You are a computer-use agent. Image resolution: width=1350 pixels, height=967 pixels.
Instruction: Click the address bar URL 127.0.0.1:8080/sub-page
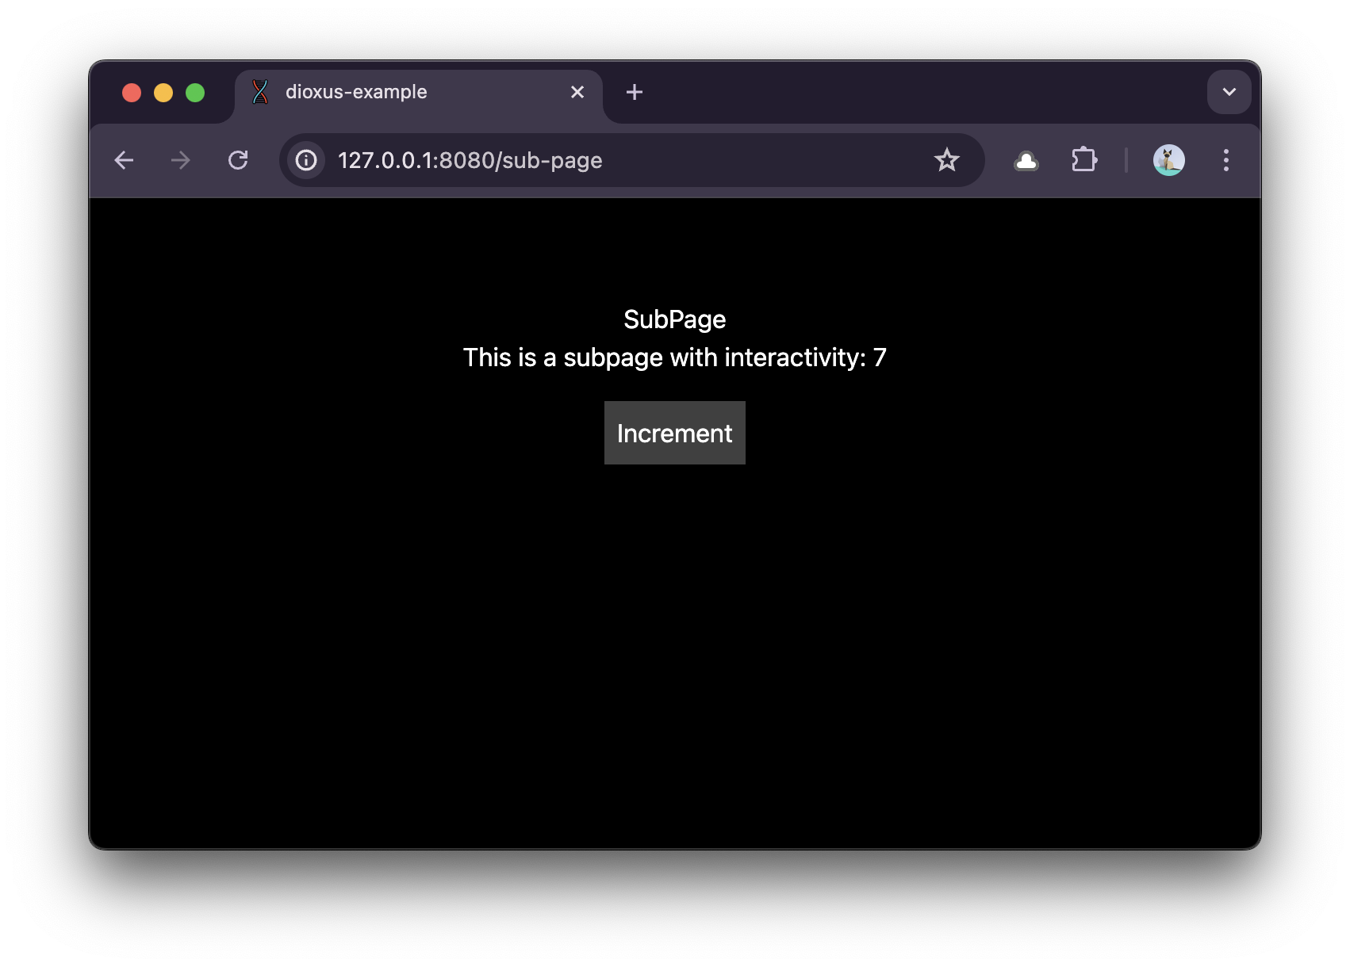pyautogui.click(x=470, y=160)
